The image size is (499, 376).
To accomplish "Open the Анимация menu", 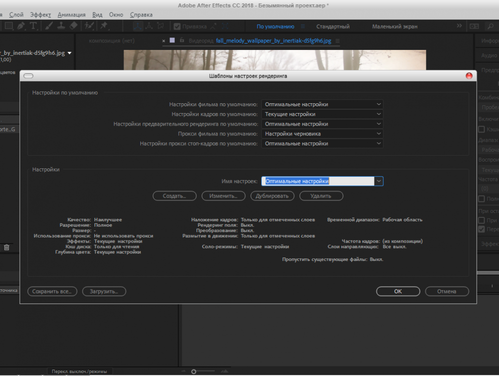I will (72, 15).
